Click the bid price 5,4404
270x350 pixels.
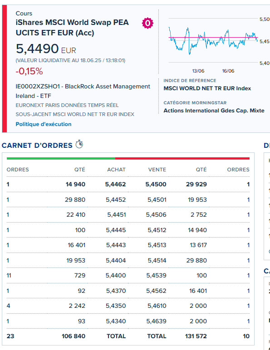(x=116, y=260)
